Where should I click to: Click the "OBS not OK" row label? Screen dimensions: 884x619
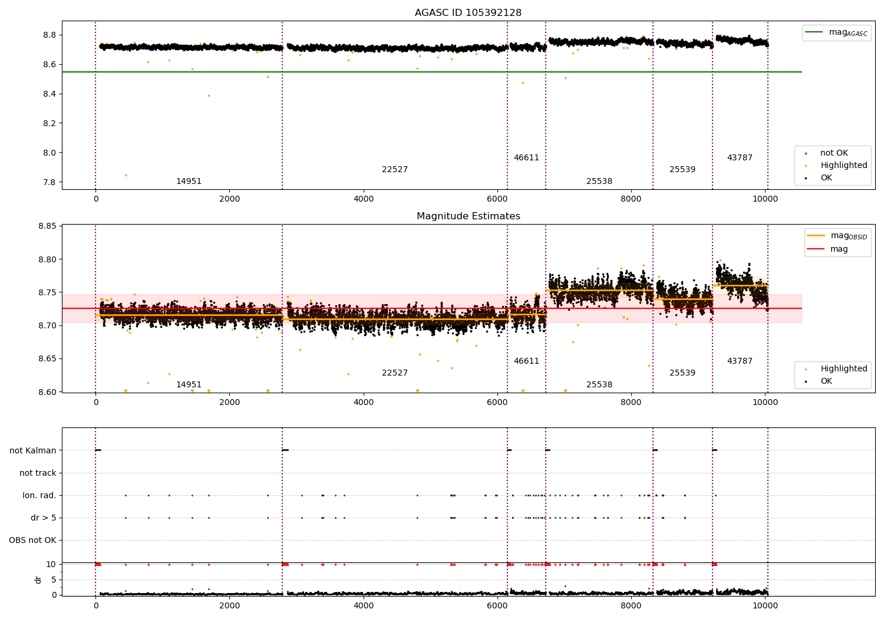click(33, 540)
